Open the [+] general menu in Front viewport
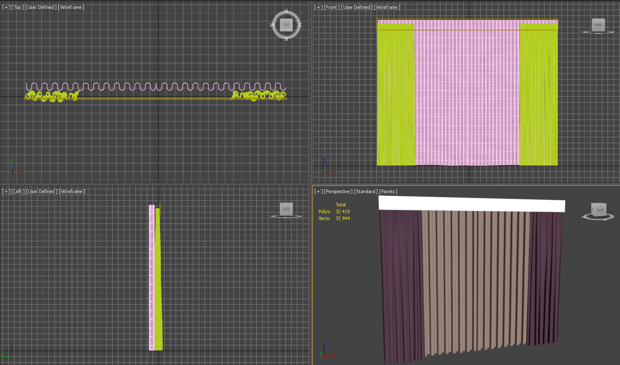This screenshot has height=365, width=620. (x=318, y=7)
